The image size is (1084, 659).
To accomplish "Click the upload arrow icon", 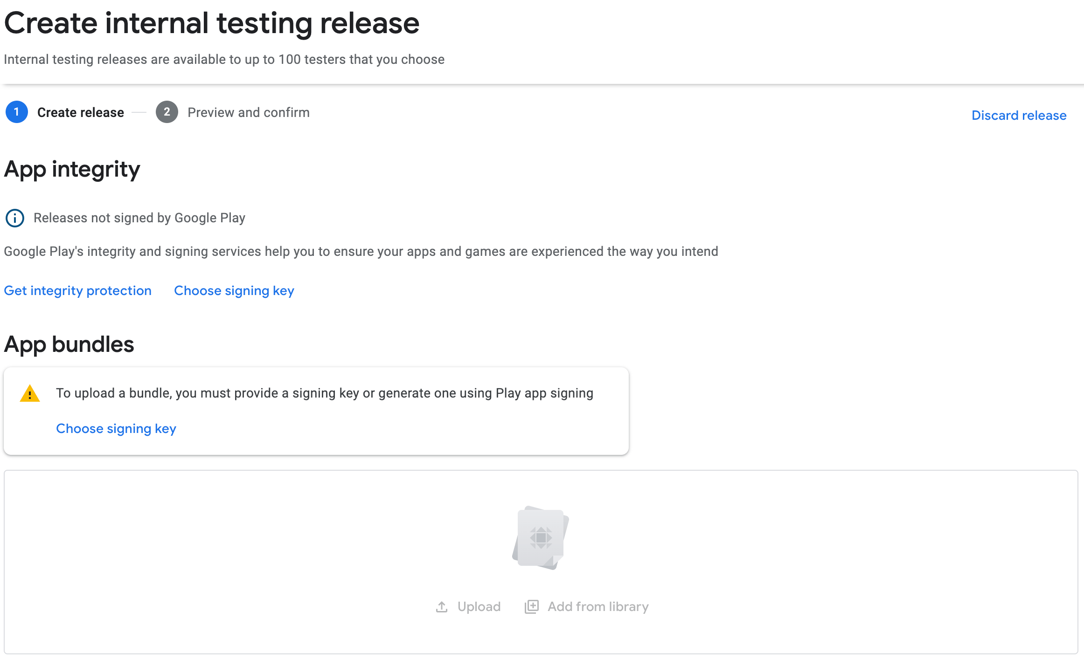I will tap(442, 607).
